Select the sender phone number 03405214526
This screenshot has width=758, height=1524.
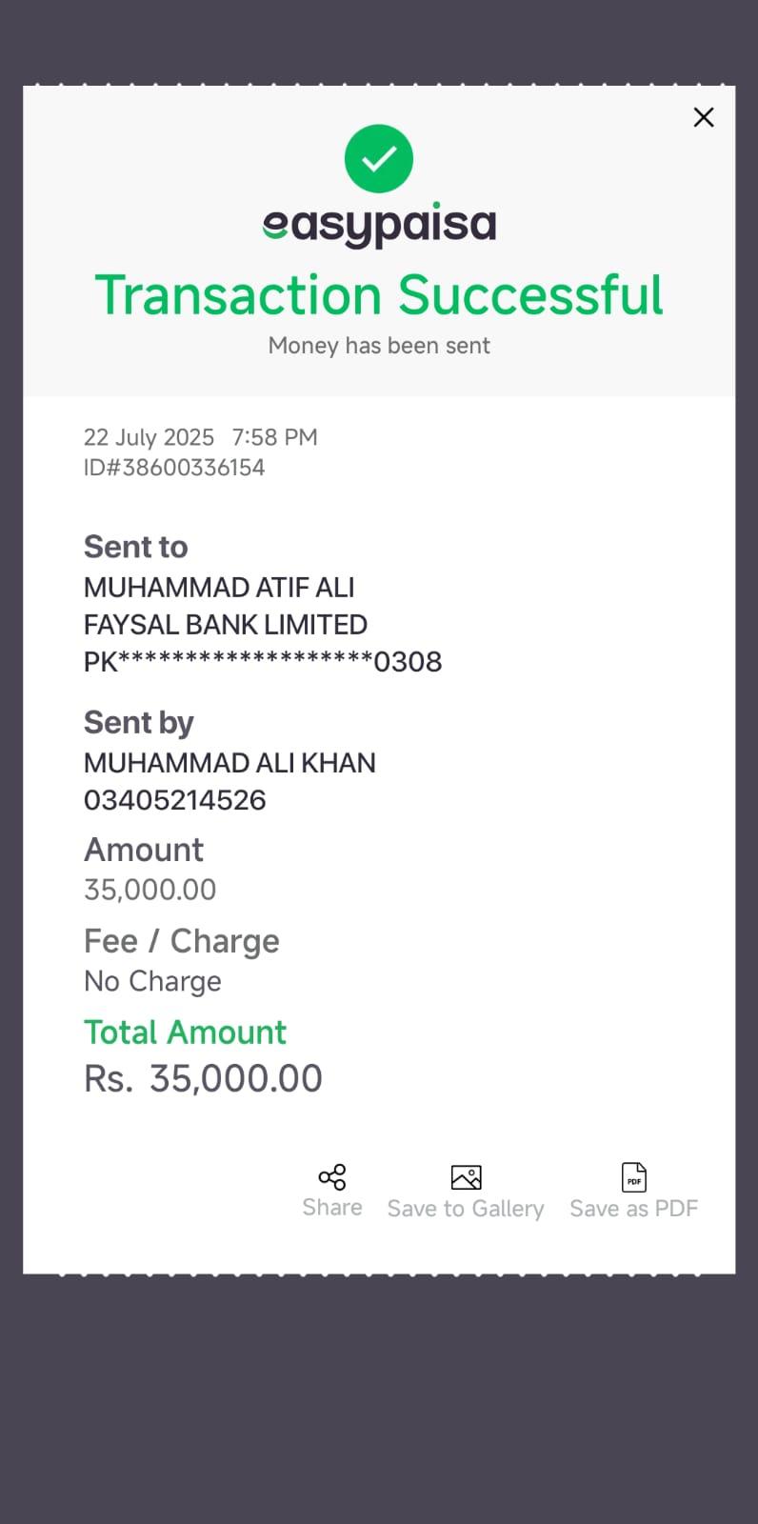click(175, 800)
